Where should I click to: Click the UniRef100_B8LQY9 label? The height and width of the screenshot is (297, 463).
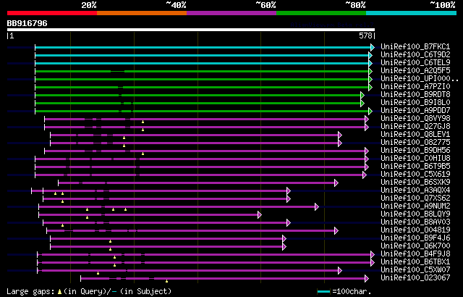pos(415,214)
